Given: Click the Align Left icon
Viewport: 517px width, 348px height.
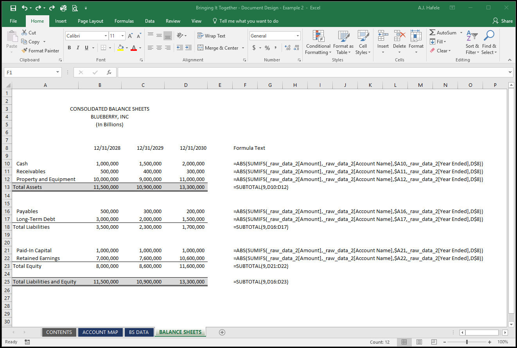Looking at the screenshot, I should [151, 48].
